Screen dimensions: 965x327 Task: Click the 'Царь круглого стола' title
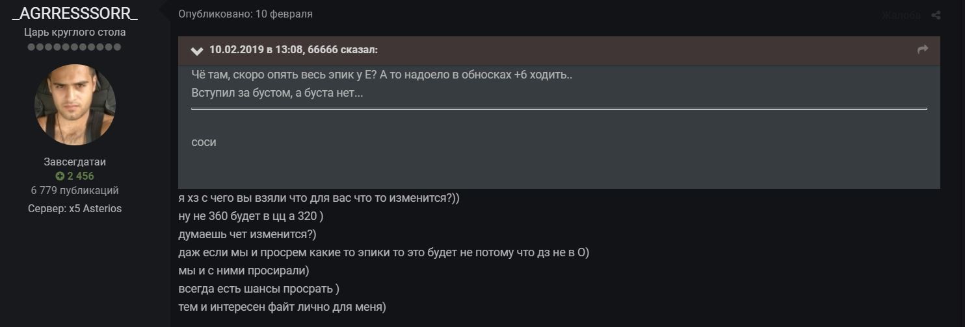pyautogui.click(x=75, y=32)
